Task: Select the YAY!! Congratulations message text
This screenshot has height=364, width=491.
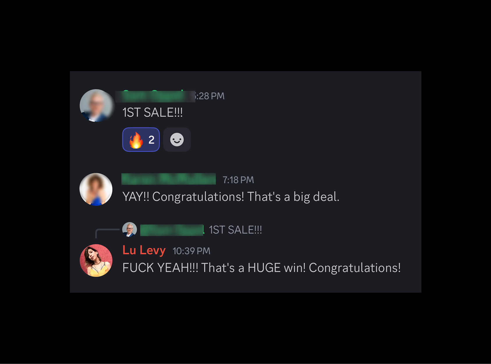Action: tap(231, 197)
